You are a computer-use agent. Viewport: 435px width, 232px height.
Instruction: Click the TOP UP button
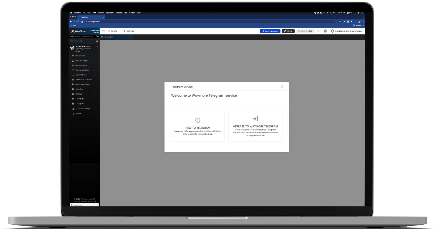(x=288, y=31)
